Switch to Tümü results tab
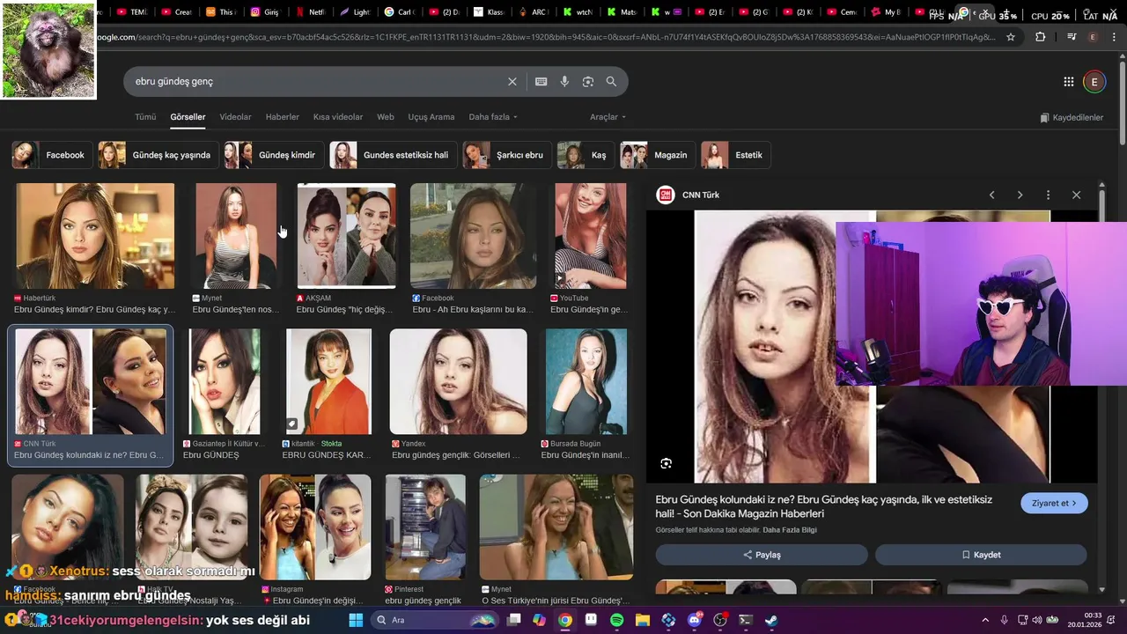This screenshot has width=1127, height=634. pos(145,117)
